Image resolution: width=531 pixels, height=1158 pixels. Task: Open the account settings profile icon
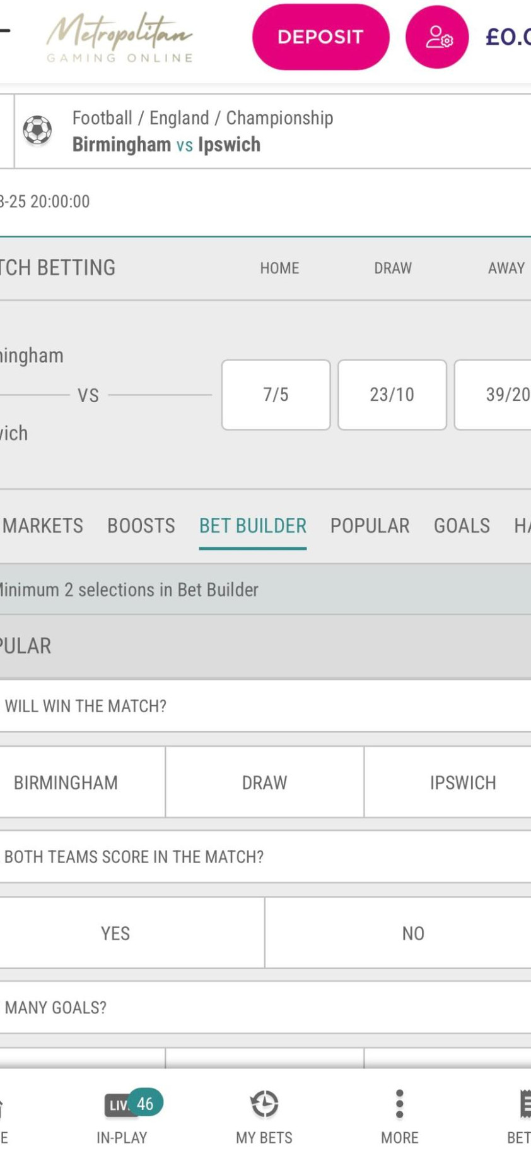(x=436, y=37)
